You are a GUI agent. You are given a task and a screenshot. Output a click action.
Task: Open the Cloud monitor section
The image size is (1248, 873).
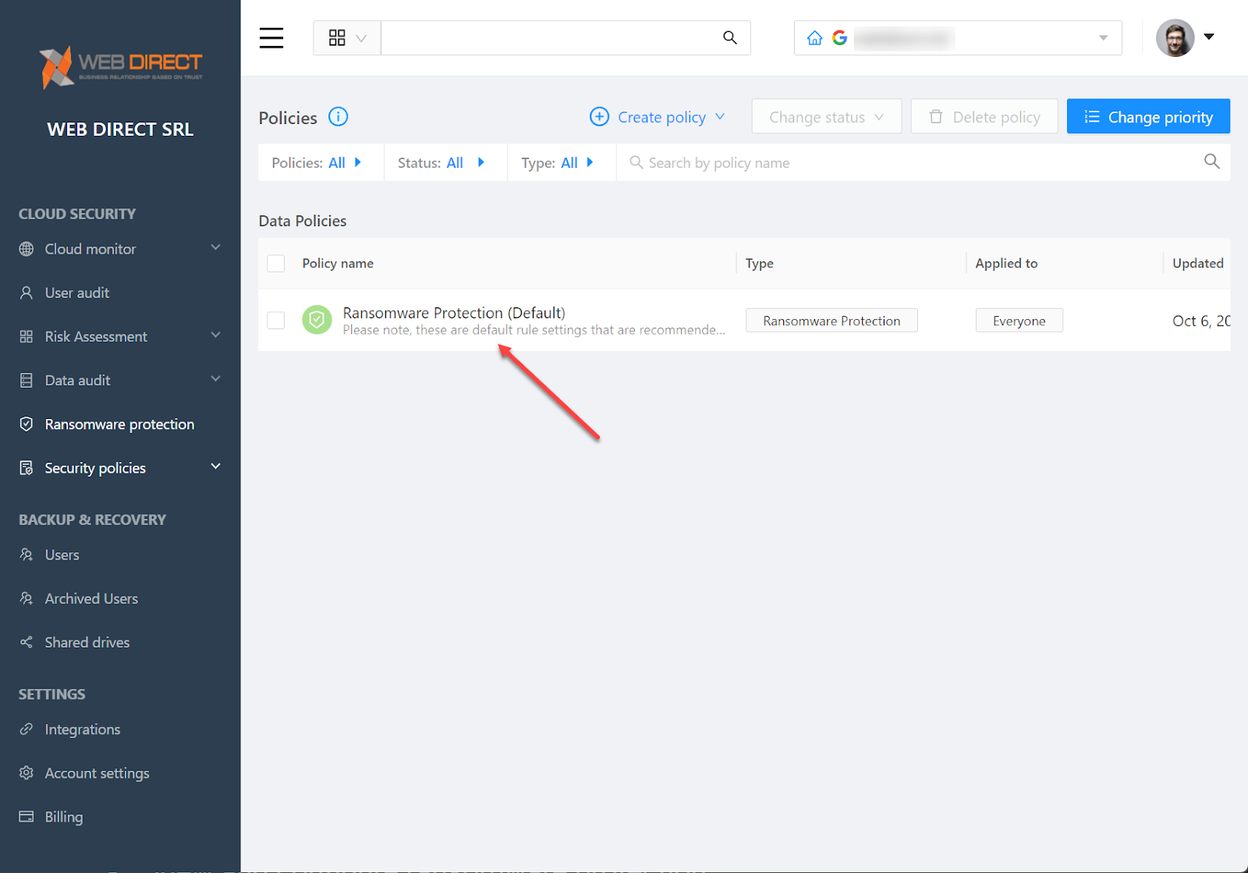pyautogui.click(x=90, y=249)
